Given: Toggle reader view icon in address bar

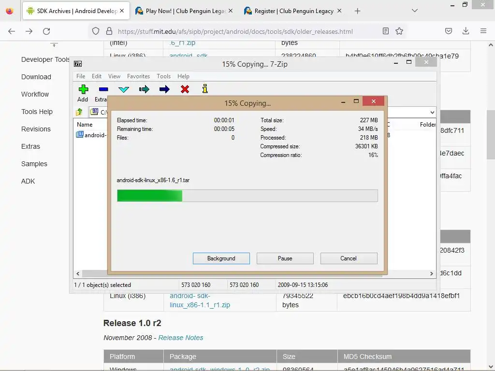Looking at the screenshot, I should click(x=385, y=31).
